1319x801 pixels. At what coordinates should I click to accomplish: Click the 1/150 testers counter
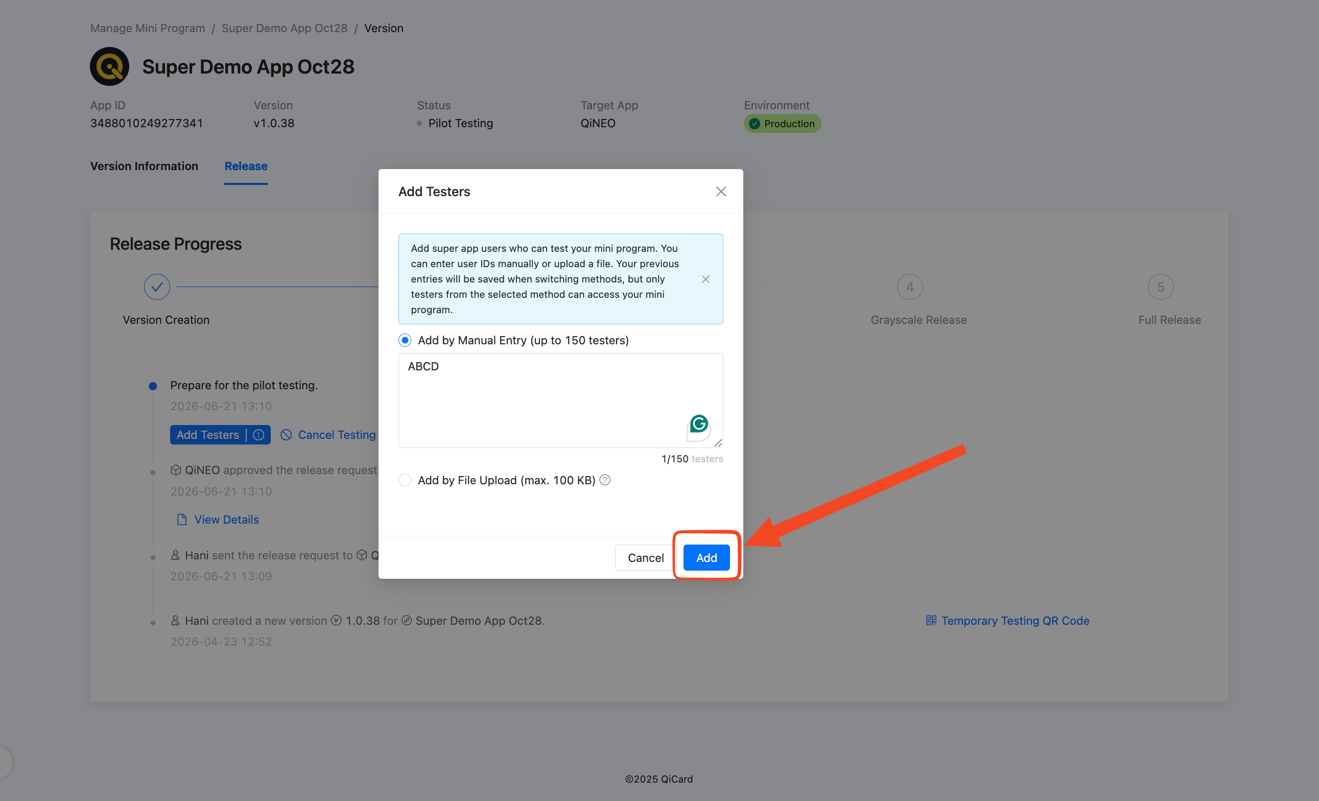pos(692,459)
